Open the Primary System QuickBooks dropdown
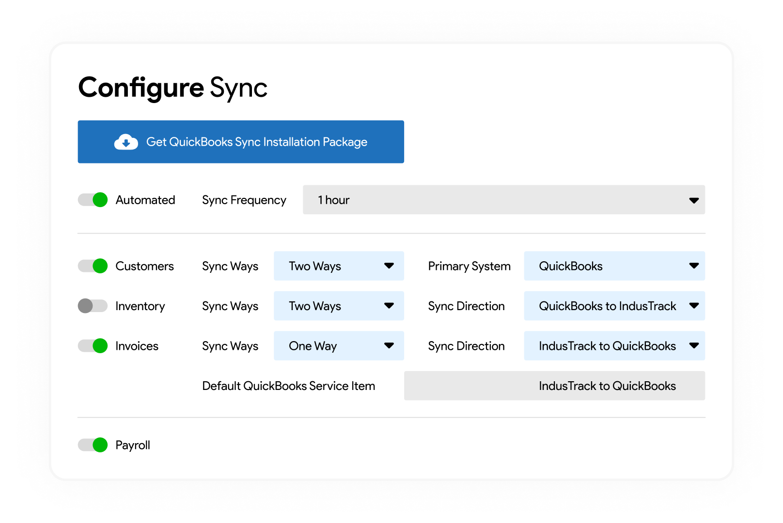 coord(614,266)
